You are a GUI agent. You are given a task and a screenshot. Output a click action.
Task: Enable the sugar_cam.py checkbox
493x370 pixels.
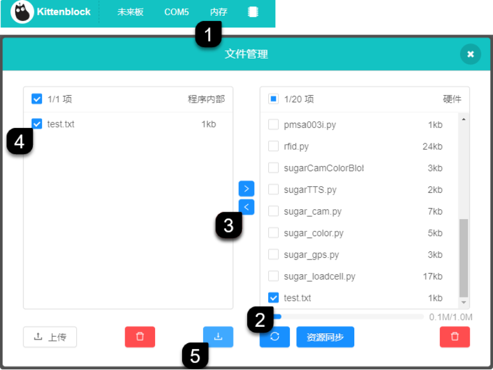(x=273, y=211)
